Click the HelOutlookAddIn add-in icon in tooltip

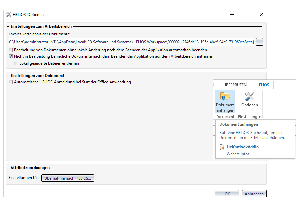point(222,147)
